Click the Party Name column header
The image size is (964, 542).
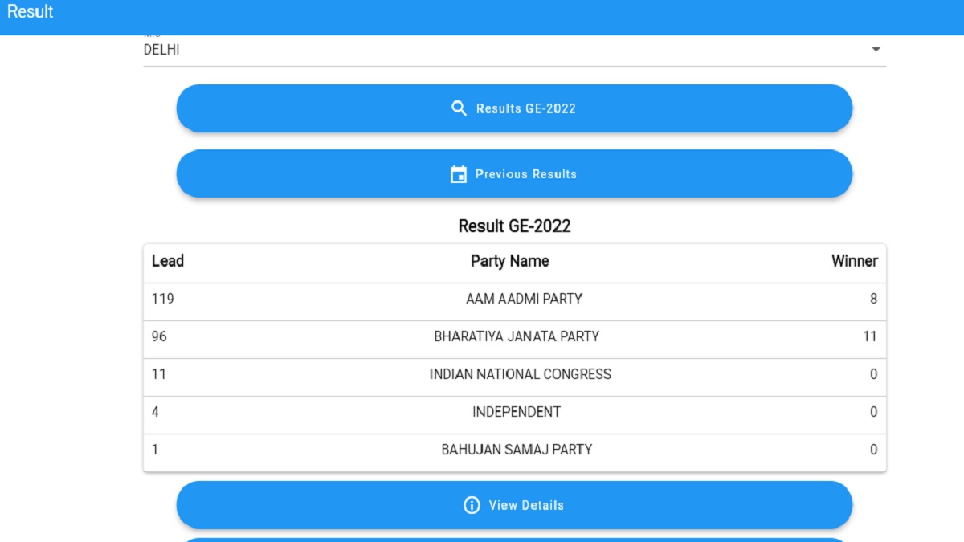point(509,261)
